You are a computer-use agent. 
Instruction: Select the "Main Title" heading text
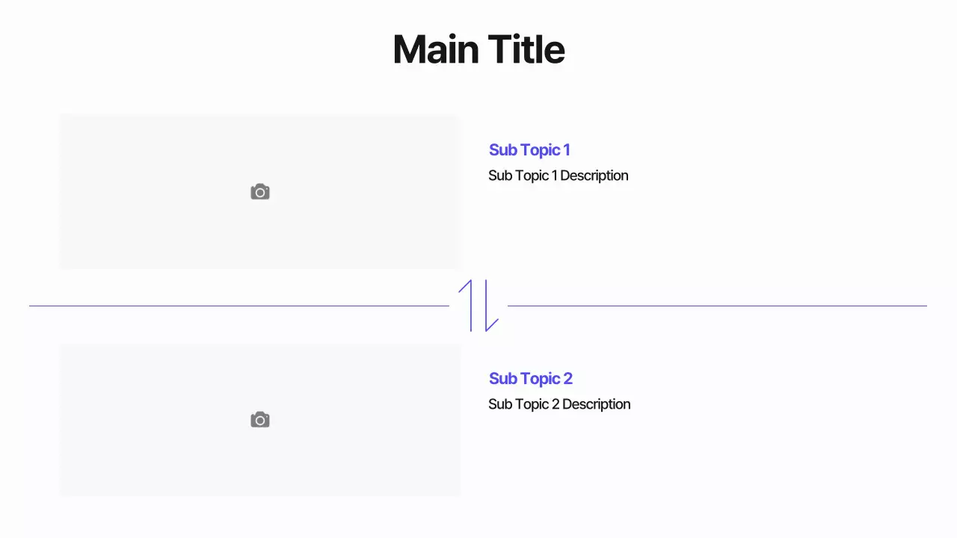[x=478, y=49]
